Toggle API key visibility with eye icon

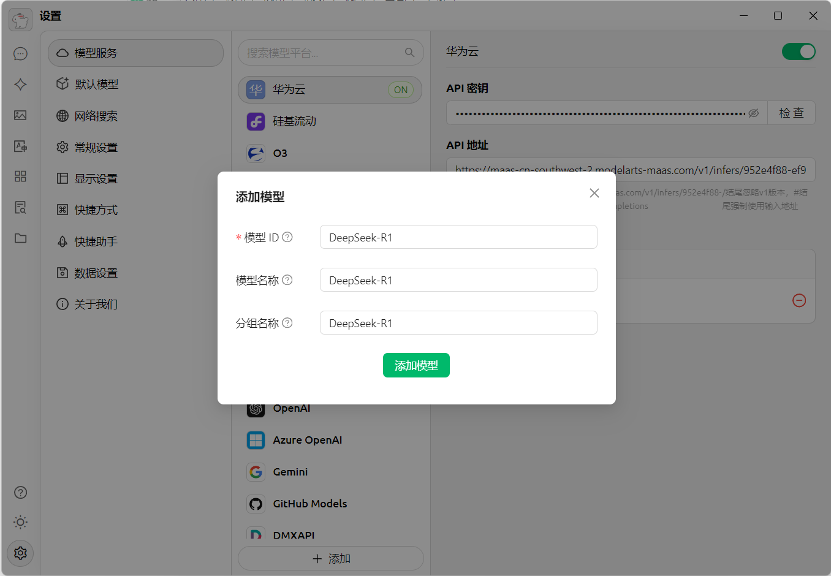click(x=754, y=113)
